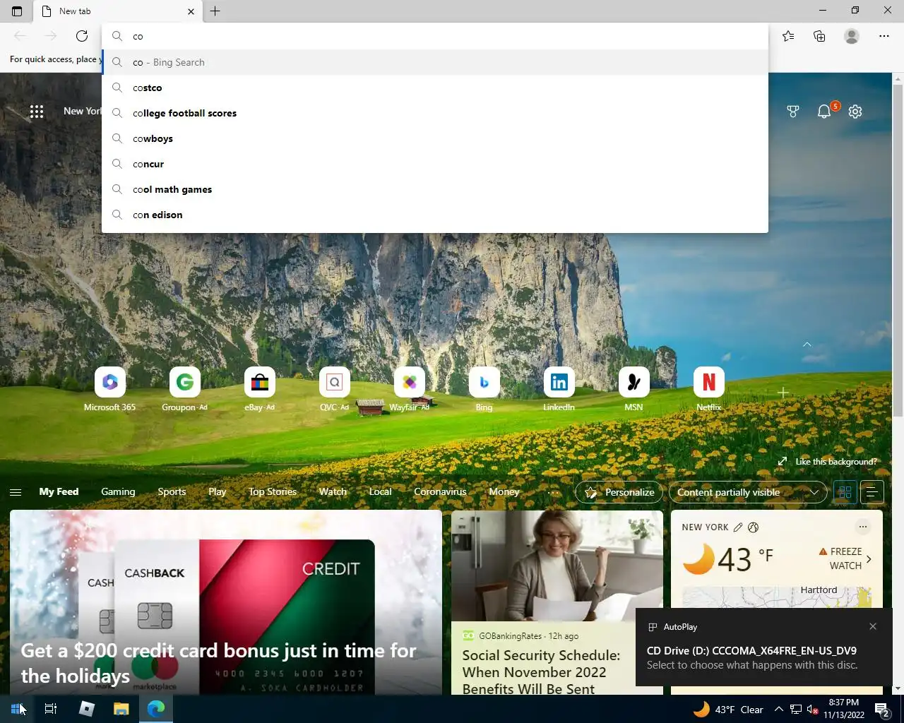Choose the costco search suggestion
Screen dimensions: 904x723
pos(435,88)
